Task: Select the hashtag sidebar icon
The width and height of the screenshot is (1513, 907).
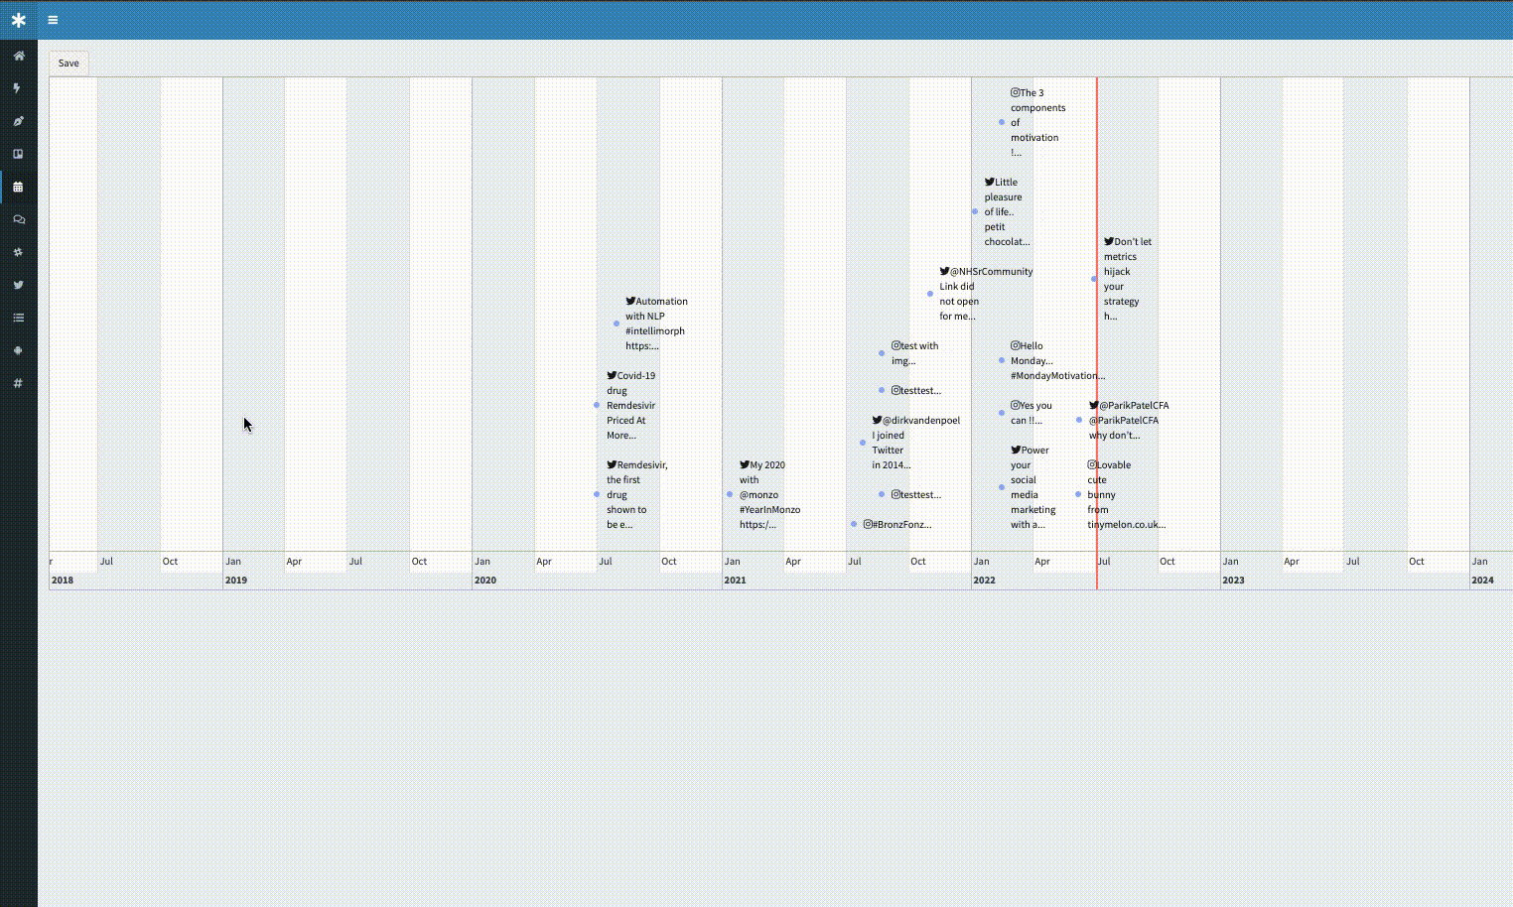Action: click(18, 383)
